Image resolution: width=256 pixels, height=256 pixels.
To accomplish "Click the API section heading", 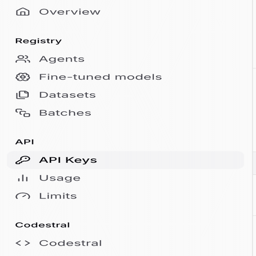I will click(x=25, y=142).
